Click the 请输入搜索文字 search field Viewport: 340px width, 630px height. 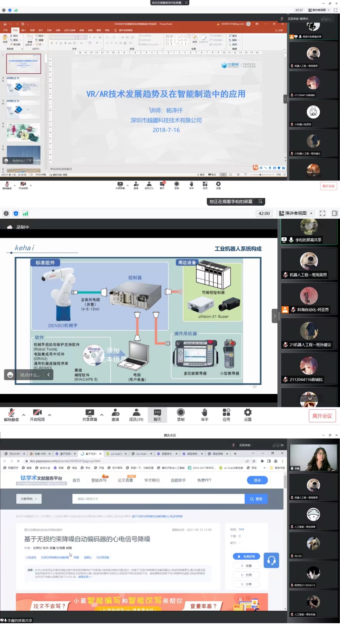(x=158, y=499)
